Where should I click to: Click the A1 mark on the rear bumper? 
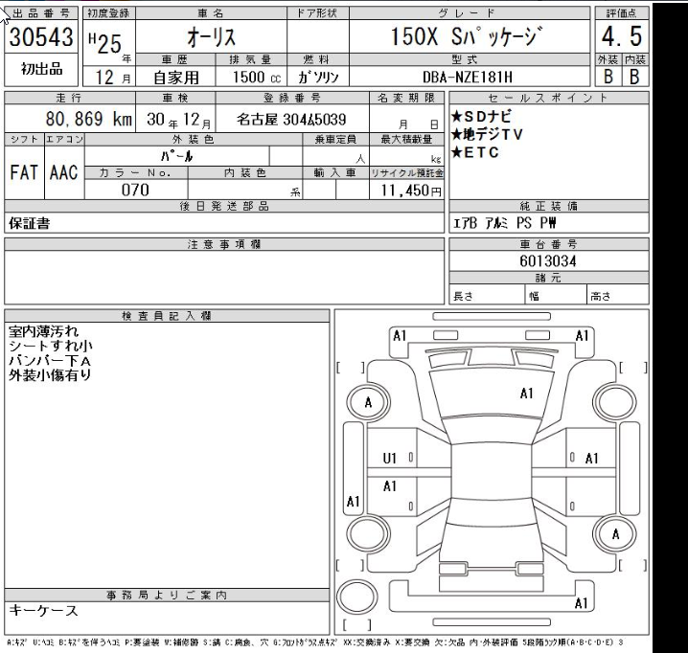(581, 603)
